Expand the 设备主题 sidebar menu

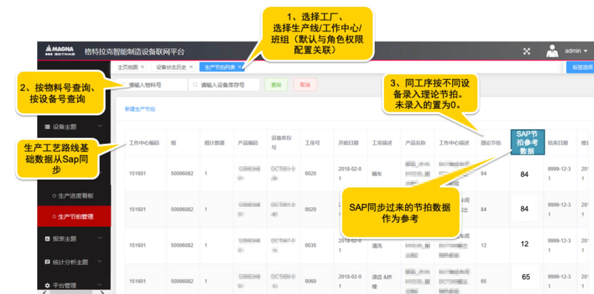99,126
